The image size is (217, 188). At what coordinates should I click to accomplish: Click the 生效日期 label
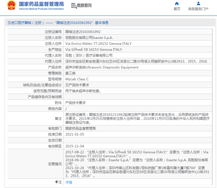point(55,140)
